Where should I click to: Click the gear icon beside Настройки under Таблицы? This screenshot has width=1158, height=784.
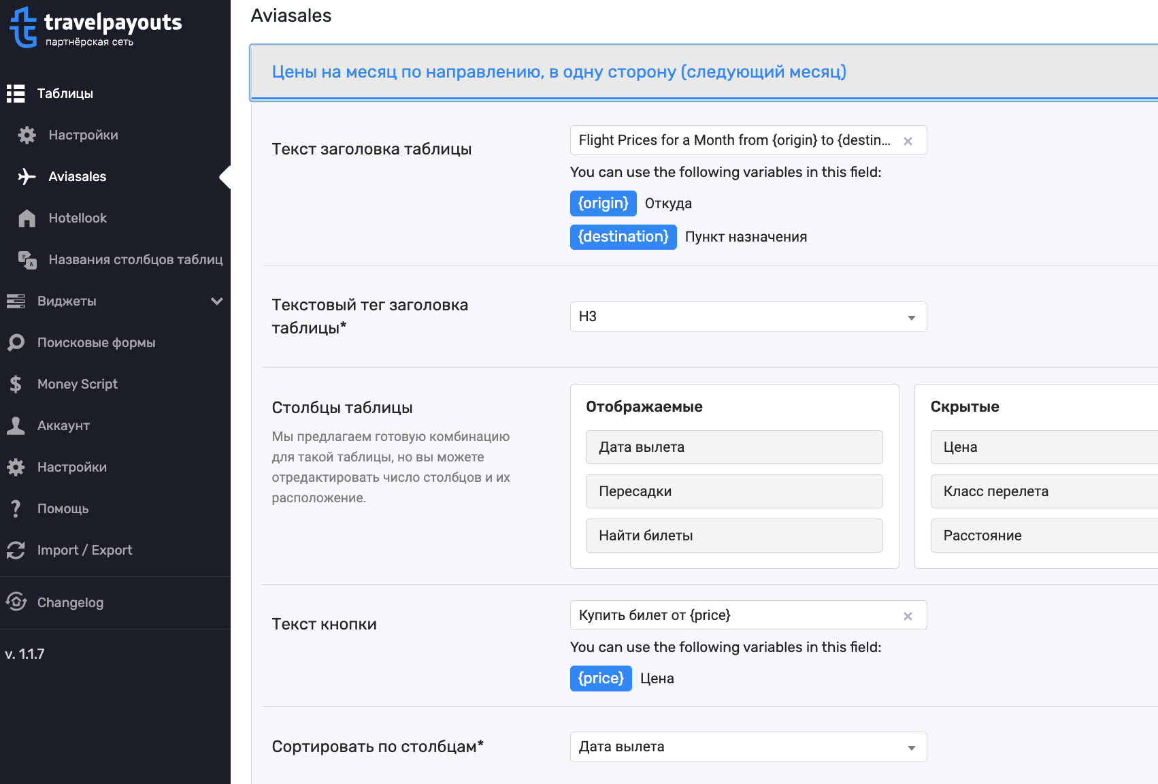click(x=27, y=135)
